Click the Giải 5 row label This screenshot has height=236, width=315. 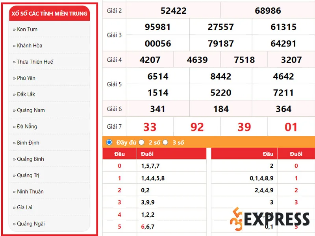click(x=114, y=84)
